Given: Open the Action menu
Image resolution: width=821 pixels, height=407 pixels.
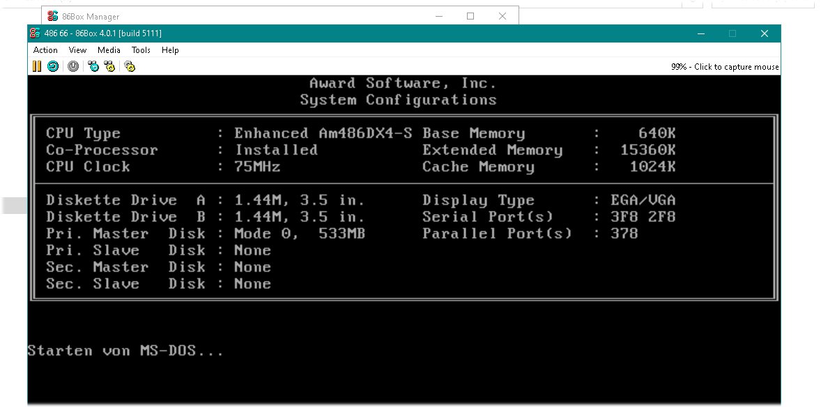Looking at the screenshot, I should click(x=45, y=49).
